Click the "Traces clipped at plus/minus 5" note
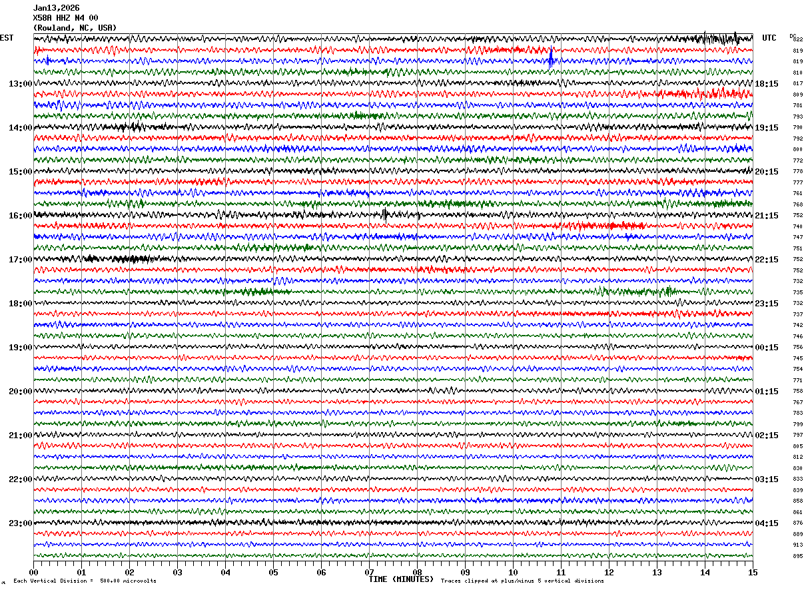The height and width of the screenshot is (590, 806). (x=522, y=581)
